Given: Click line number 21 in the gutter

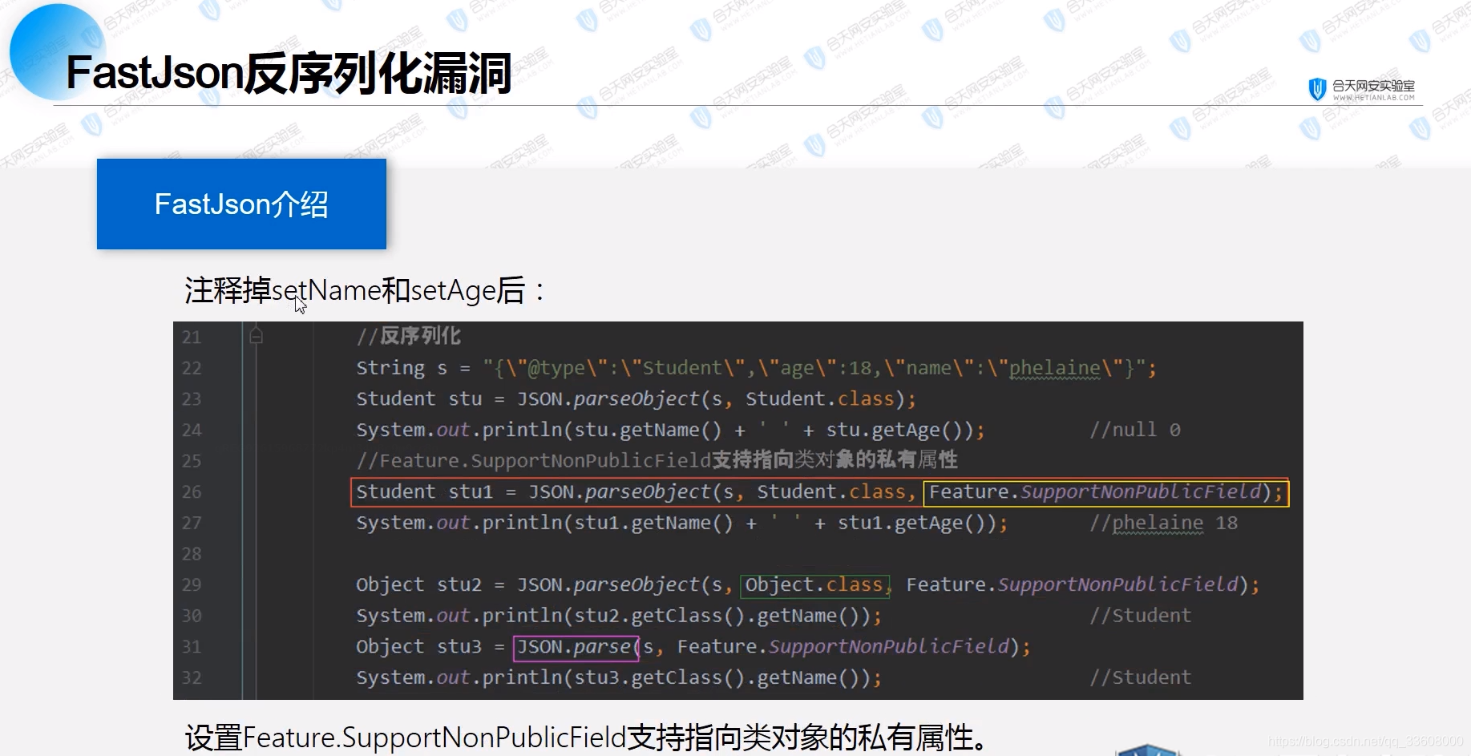Looking at the screenshot, I should (x=192, y=337).
